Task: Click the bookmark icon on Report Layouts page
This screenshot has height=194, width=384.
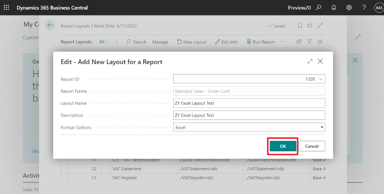Action: click(x=300, y=26)
